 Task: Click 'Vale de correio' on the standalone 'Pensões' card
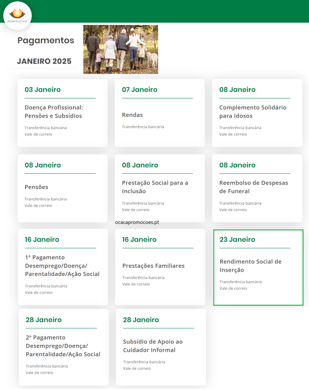click(38, 205)
